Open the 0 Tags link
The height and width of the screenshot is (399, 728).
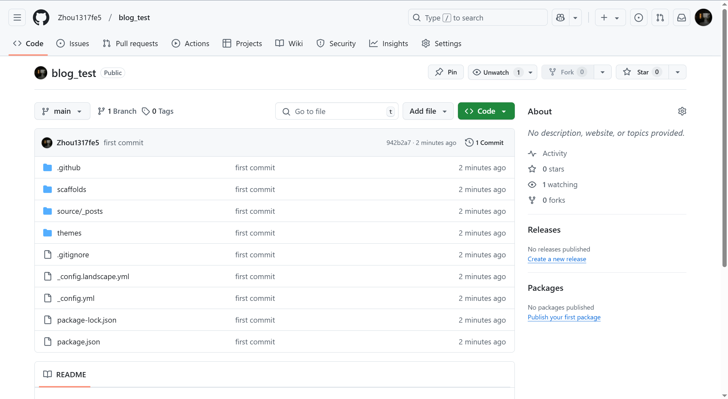[x=158, y=111]
